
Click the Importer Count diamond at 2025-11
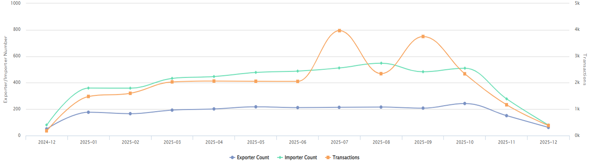(507, 99)
